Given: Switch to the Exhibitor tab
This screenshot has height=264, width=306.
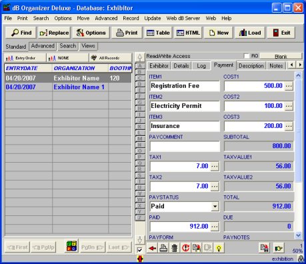Looking at the screenshot, I should pyautogui.click(x=159, y=66).
